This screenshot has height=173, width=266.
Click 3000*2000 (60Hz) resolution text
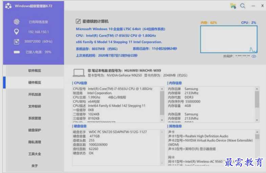tap(38, 41)
